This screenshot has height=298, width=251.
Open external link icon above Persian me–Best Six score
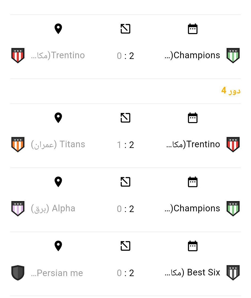click(x=125, y=246)
